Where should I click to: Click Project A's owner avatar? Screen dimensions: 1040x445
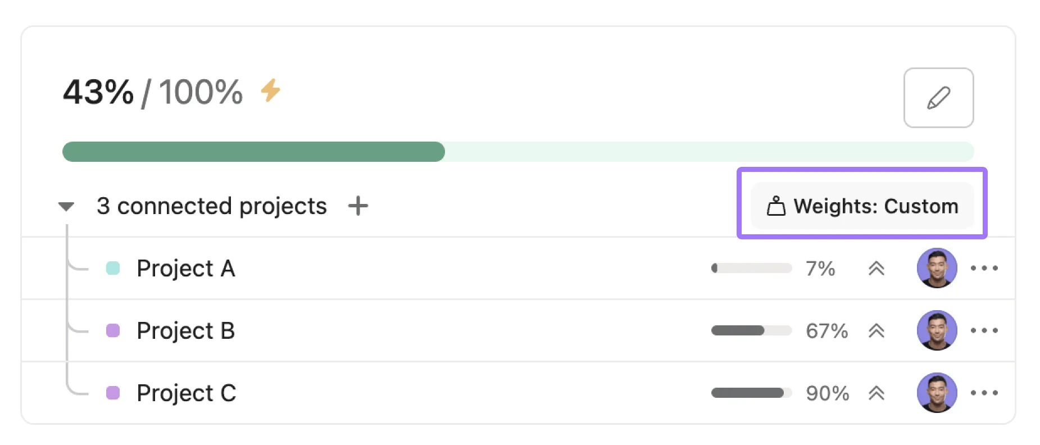pos(937,268)
